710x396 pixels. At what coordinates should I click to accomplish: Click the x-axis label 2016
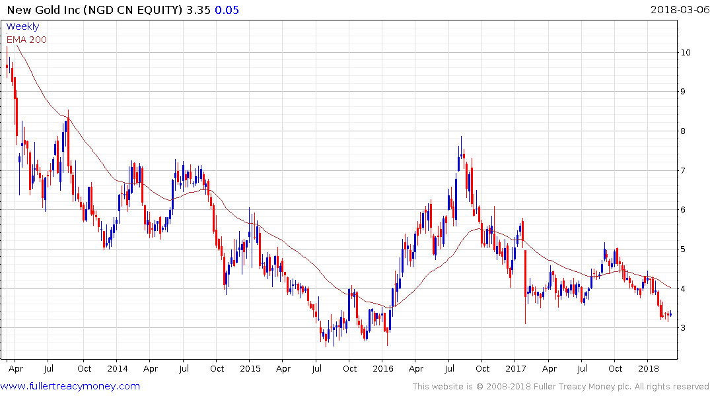382,368
